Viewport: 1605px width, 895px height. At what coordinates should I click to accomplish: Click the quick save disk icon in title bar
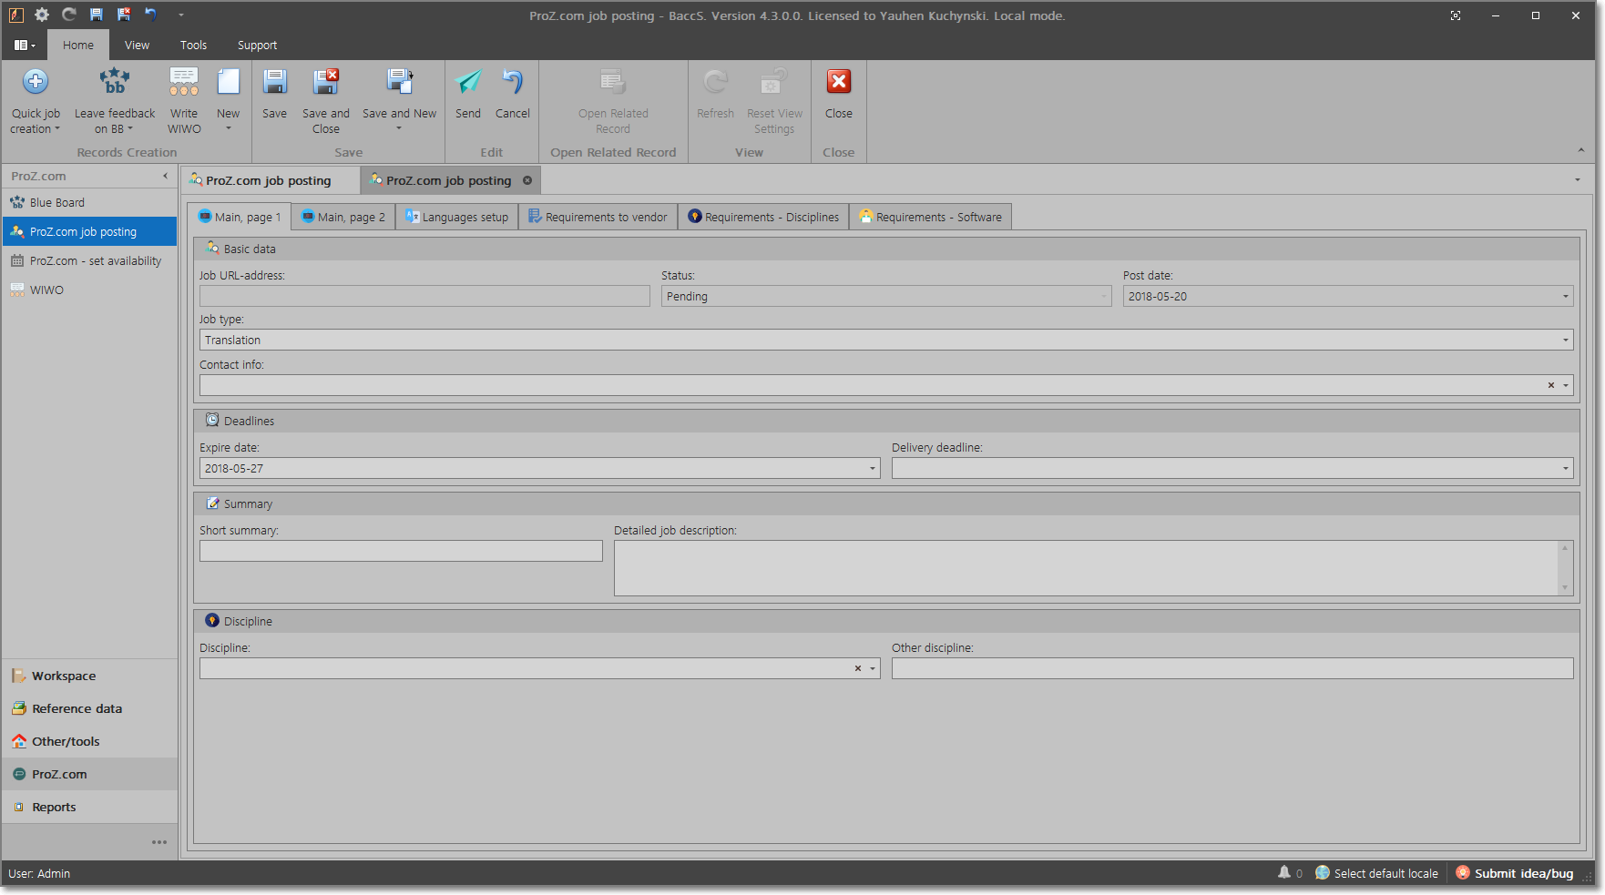pyautogui.click(x=97, y=15)
